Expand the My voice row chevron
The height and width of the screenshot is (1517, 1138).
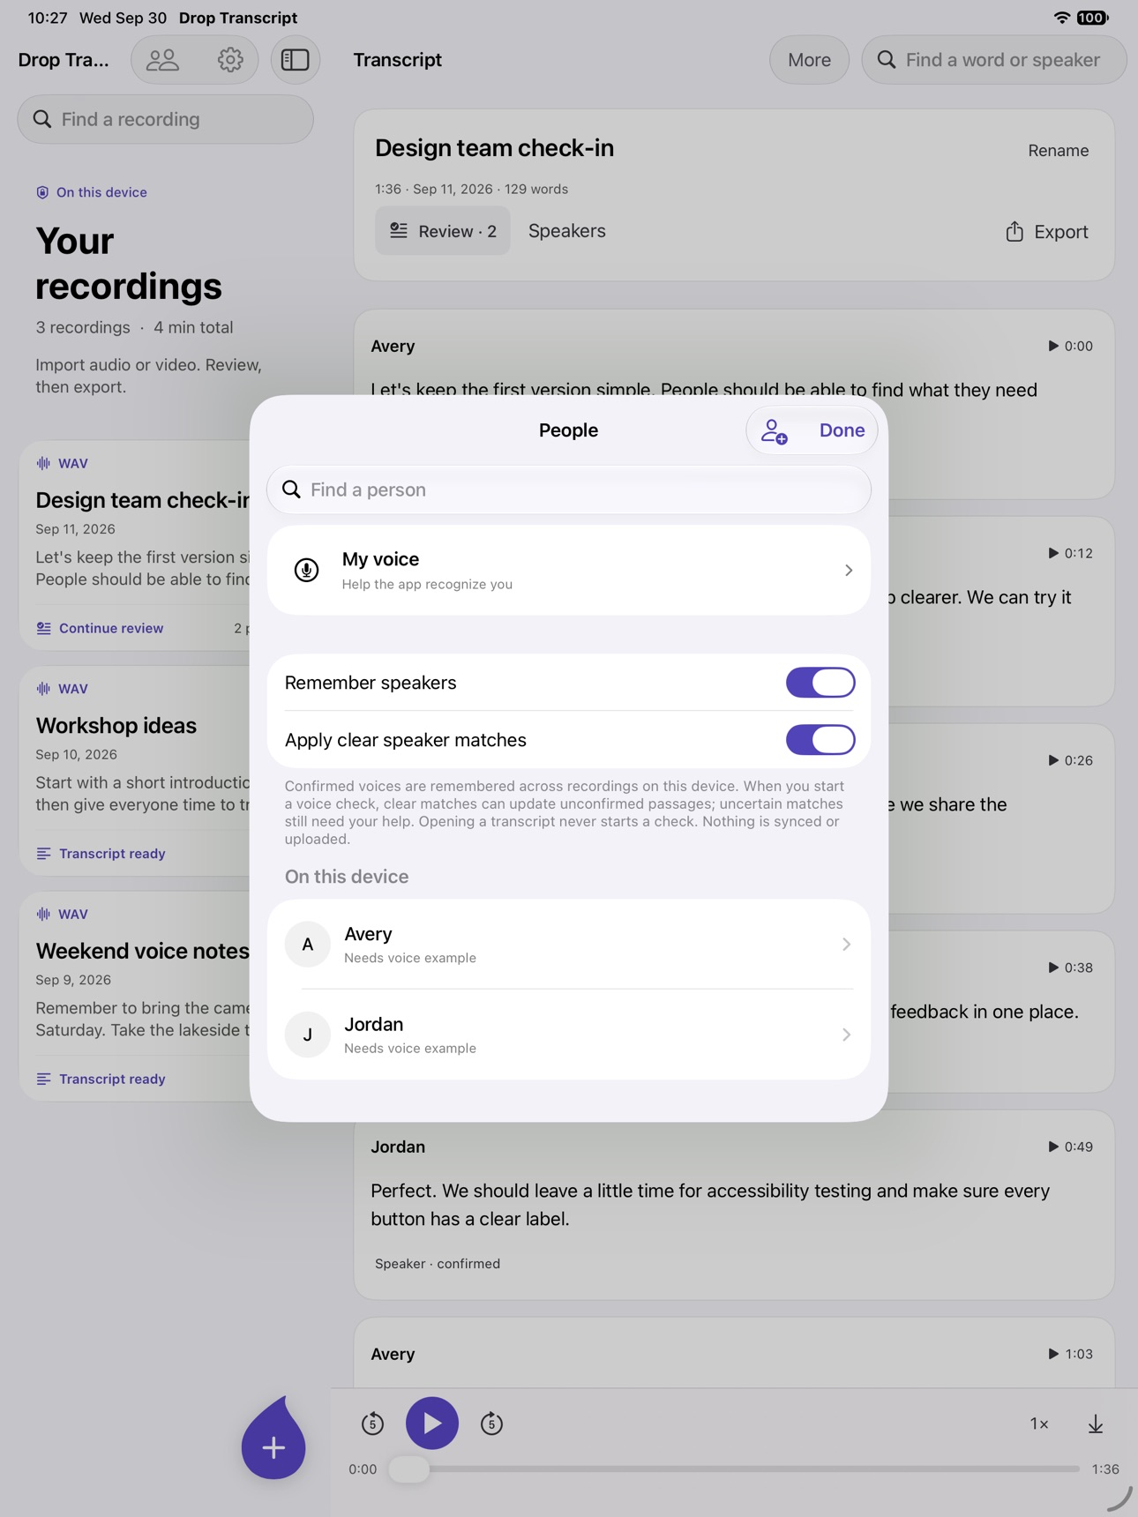pos(848,571)
